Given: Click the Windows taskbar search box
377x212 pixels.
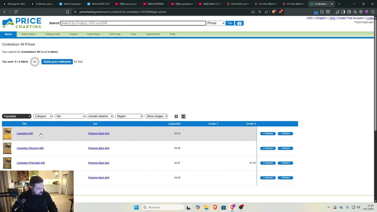Looking at the screenshot, I should (x=163, y=207).
